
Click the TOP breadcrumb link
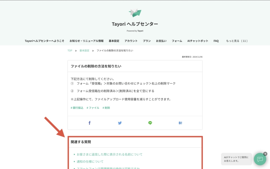70,51
